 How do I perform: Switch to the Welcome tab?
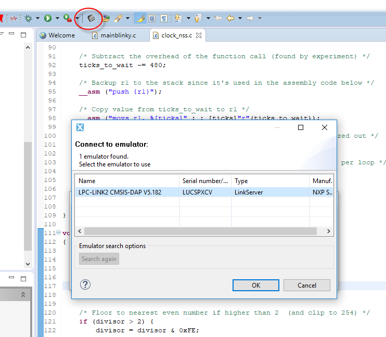click(57, 35)
